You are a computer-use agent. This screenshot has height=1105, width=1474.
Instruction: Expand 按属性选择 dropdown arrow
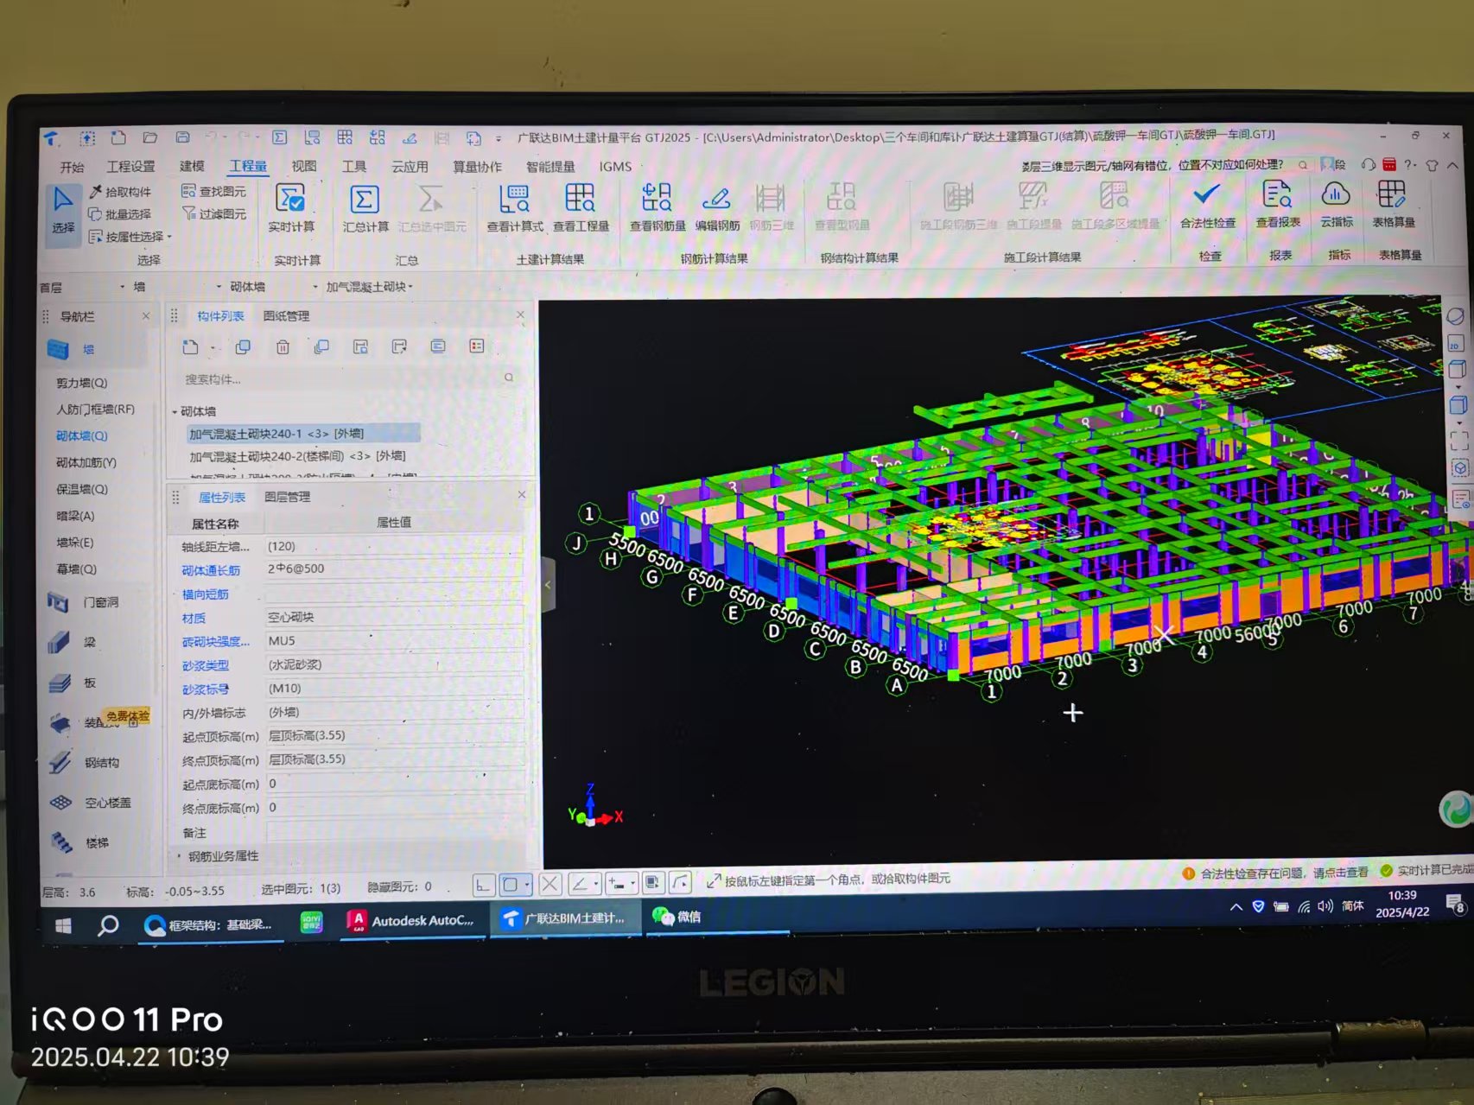coord(169,237)
